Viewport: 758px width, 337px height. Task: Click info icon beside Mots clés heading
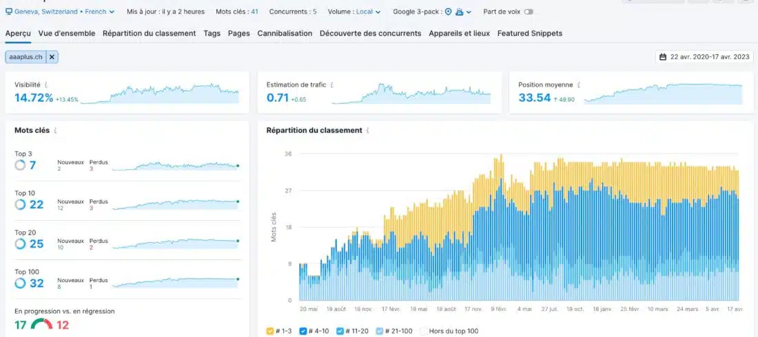[55, 130]
